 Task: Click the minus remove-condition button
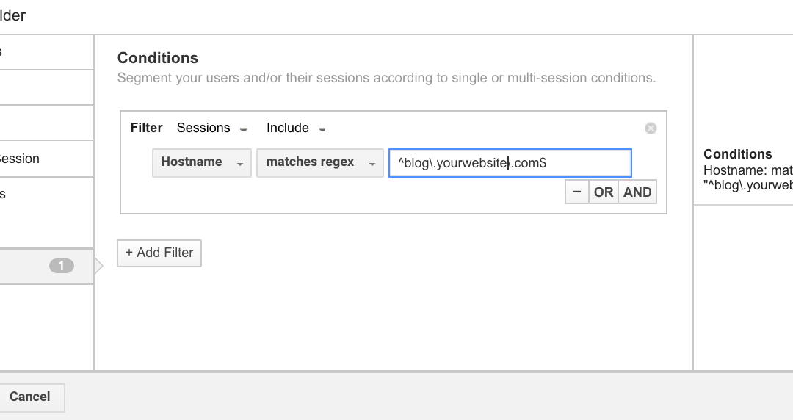(x=576, y=192)
